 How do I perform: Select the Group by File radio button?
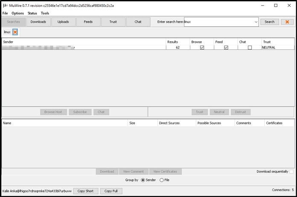[x=162, y=180]
